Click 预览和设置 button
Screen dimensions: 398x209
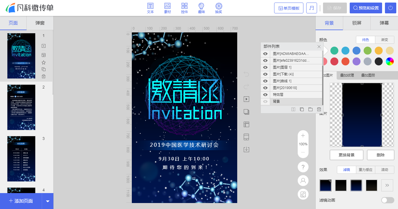[x=366, y=8]
